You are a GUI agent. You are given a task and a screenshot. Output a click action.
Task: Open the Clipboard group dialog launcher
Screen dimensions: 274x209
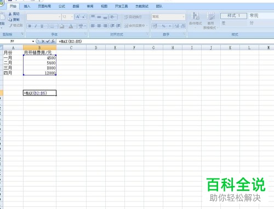click(x=22, y=34)
